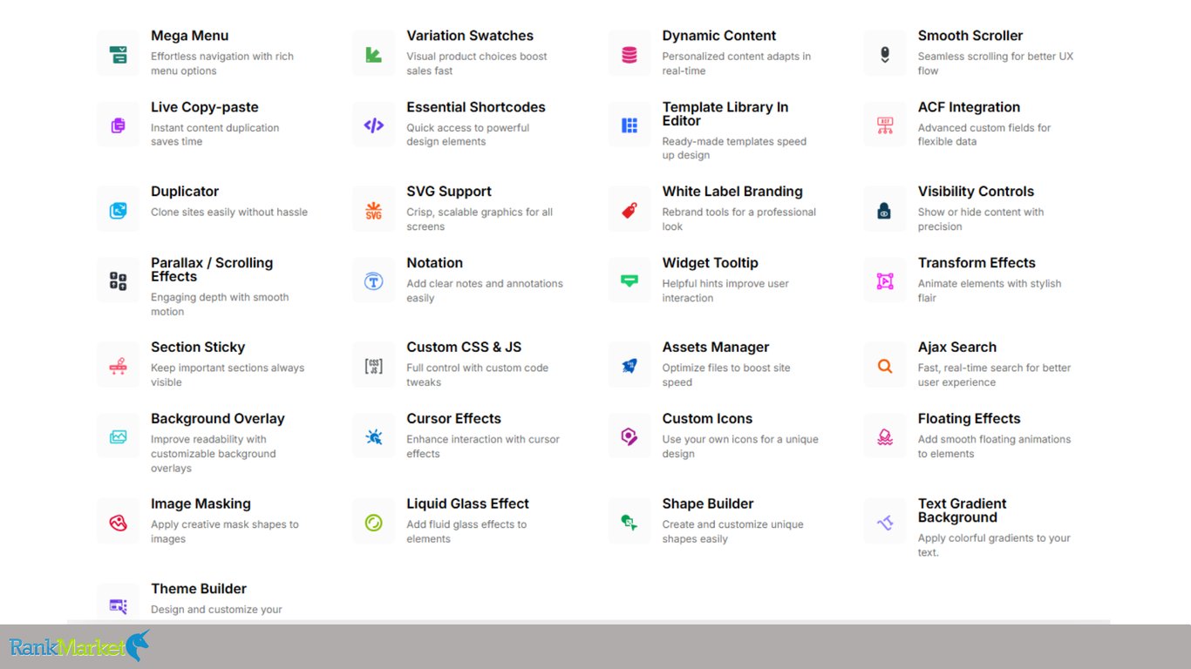Click the Ajax Search magnifier icon

(x=885, y=366)
